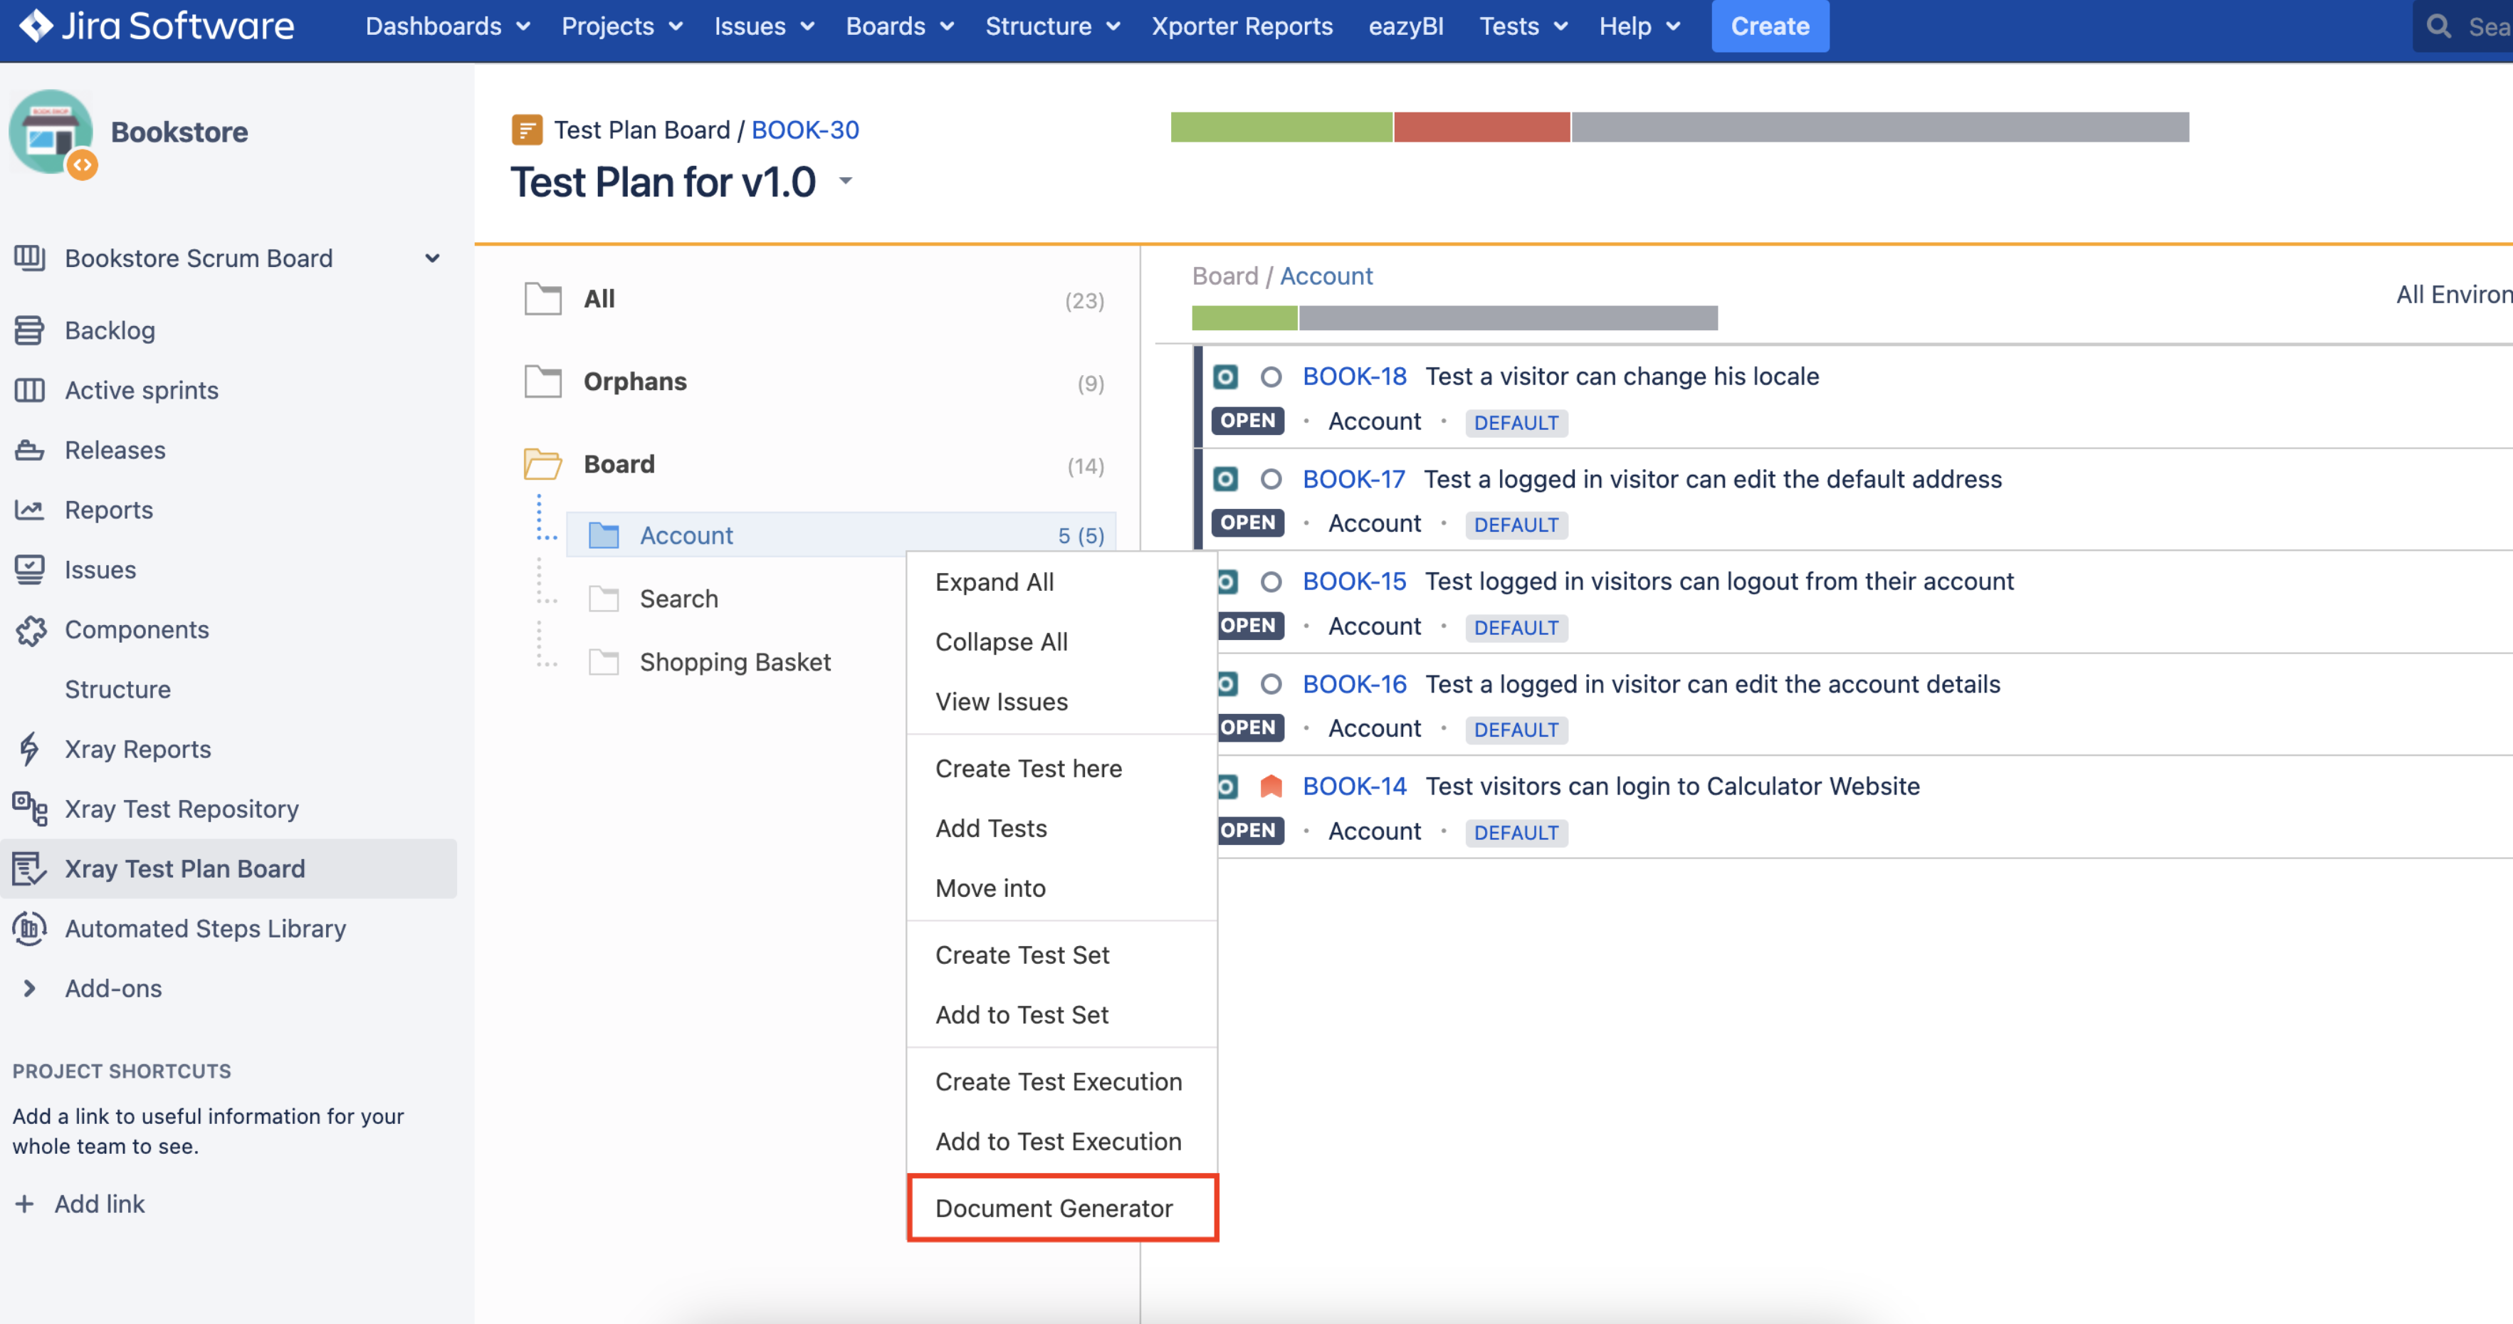
Task: Toggle the status circle for BOOK-18
Action: [1270, 377]
